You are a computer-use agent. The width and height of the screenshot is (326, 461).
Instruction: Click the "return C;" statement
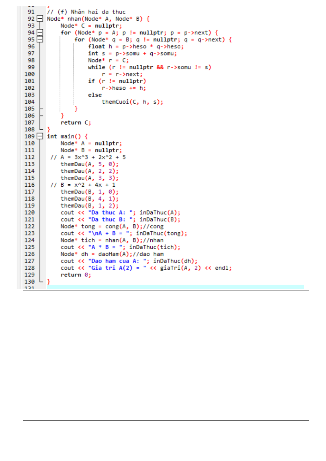point(75,123)
